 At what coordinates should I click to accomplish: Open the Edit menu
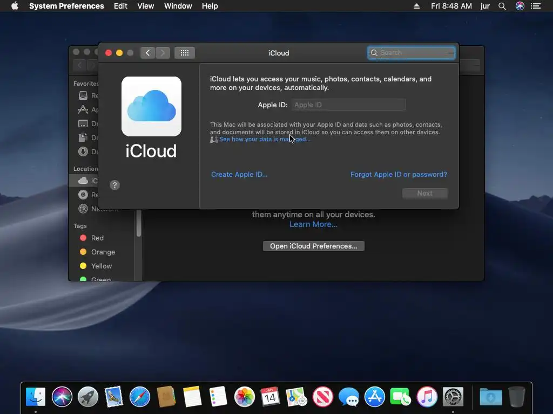coord(120,6)
